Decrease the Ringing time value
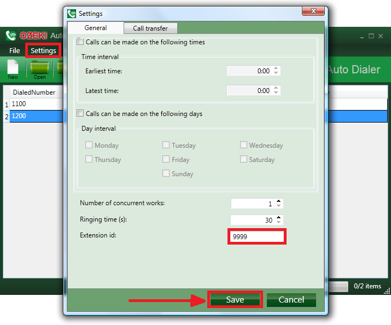This screenshot has width=391, height=325. point(278,222)
